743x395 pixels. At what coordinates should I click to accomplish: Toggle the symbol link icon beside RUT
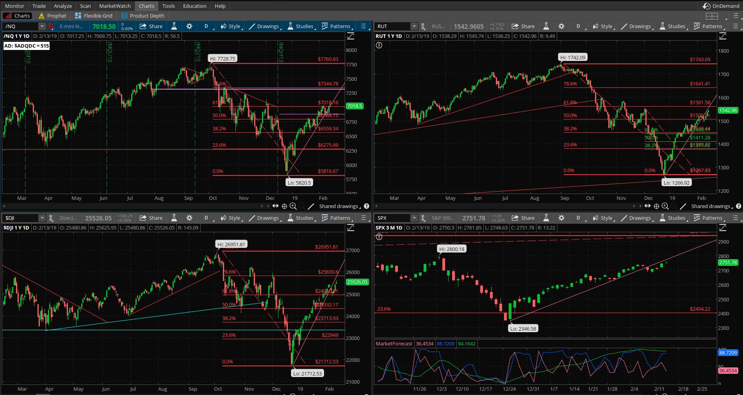click(x=423, y=26)
